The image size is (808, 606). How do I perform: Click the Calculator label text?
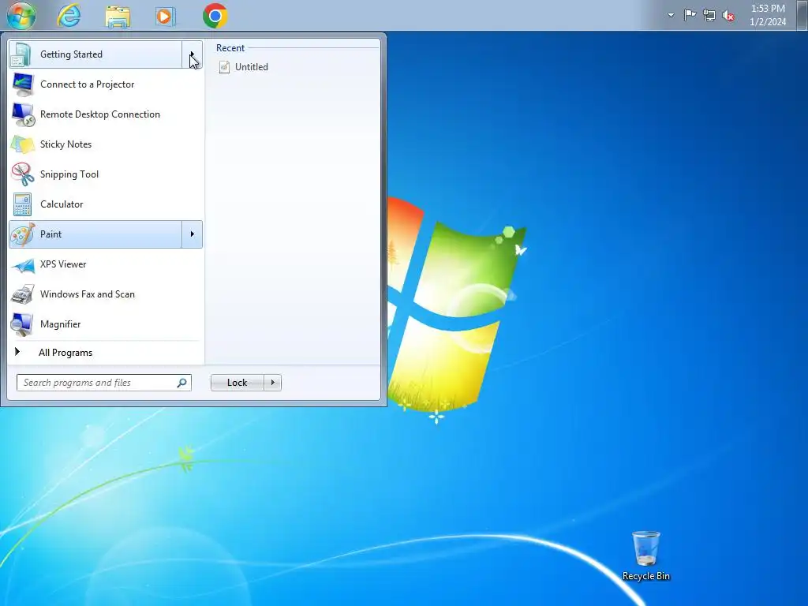point(62,204)
